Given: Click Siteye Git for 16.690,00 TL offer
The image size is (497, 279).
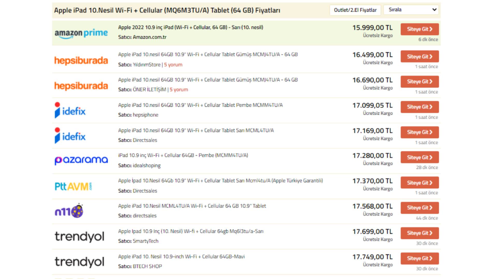Looking at the screenshot, I should 420,82.
